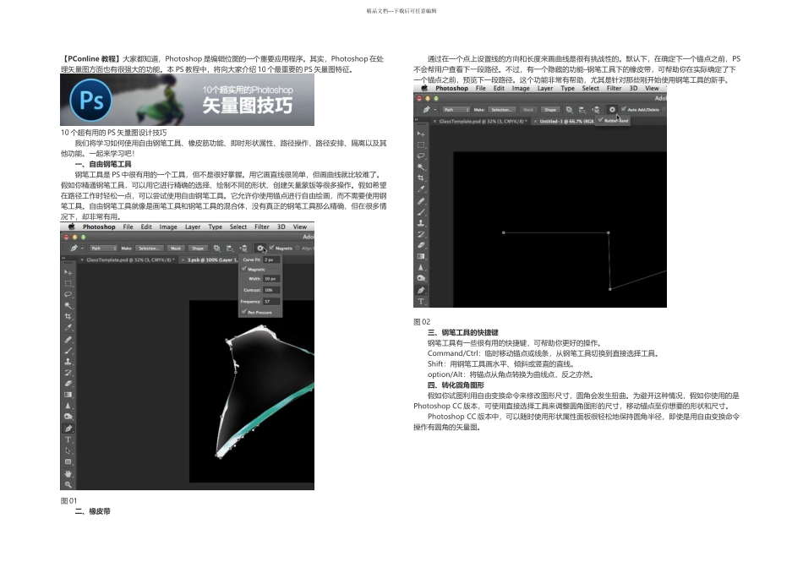Open the Photoshop menu in the Untitled-1 window
Screen dimensions: 803x568
point(451,88)
